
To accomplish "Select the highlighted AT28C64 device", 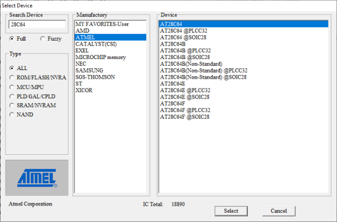I will (x=244, y=24).
